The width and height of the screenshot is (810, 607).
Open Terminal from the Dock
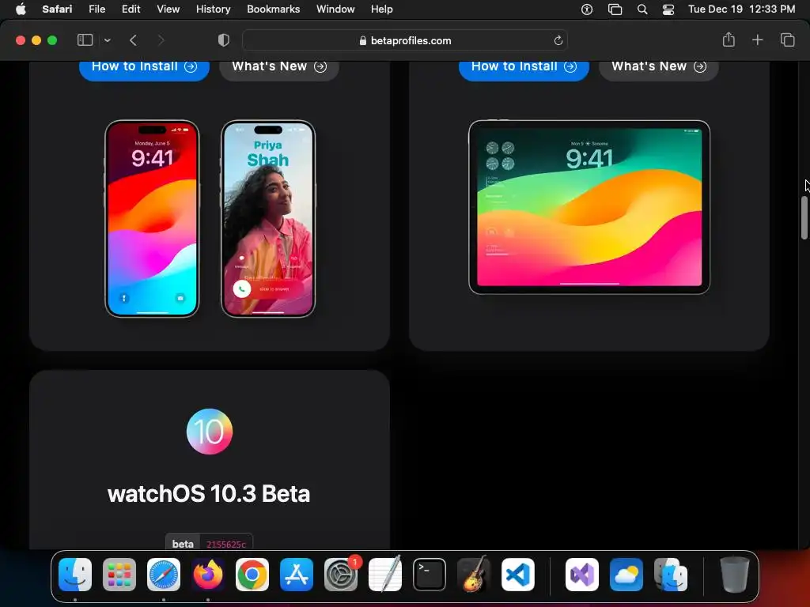[430, 575]
